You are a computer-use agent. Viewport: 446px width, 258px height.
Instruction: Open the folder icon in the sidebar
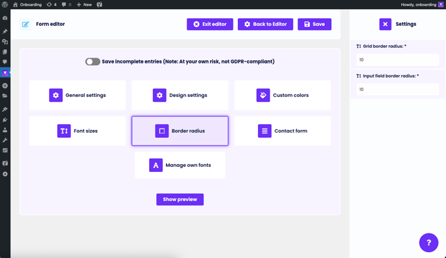[5, 96]
